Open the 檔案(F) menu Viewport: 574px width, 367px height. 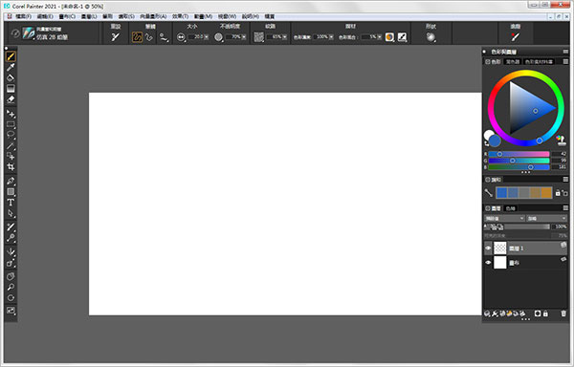pyautogui.click(x=23, y=16)
